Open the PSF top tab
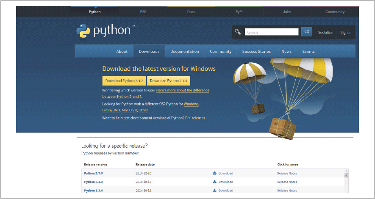The image size is (375, 199). click(x=143, y=12)
